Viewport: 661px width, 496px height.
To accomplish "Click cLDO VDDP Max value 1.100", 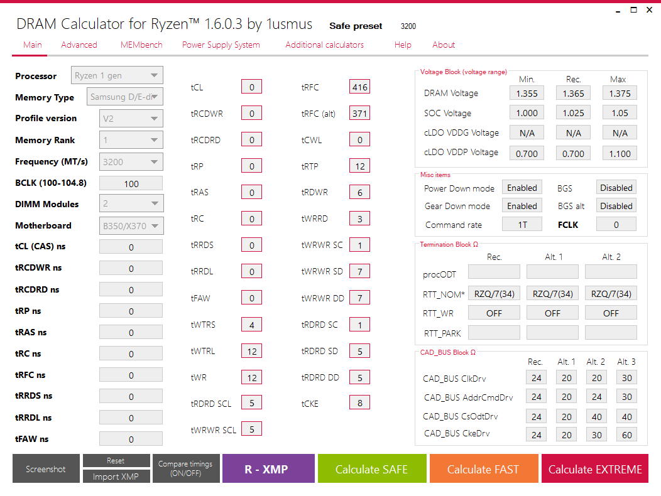I will (x=620, y=153).
